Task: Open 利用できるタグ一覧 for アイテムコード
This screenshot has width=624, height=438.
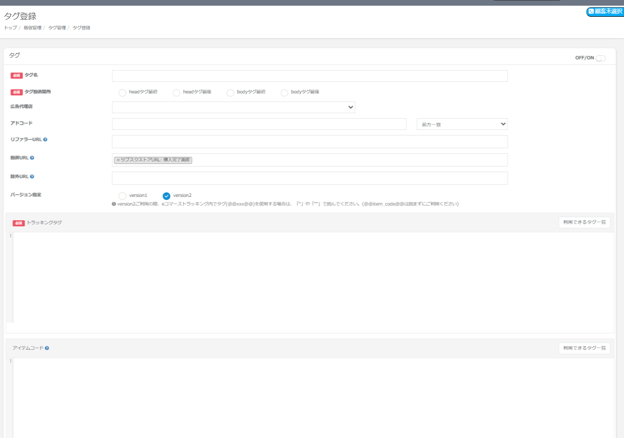Action: tap(584, 348)
